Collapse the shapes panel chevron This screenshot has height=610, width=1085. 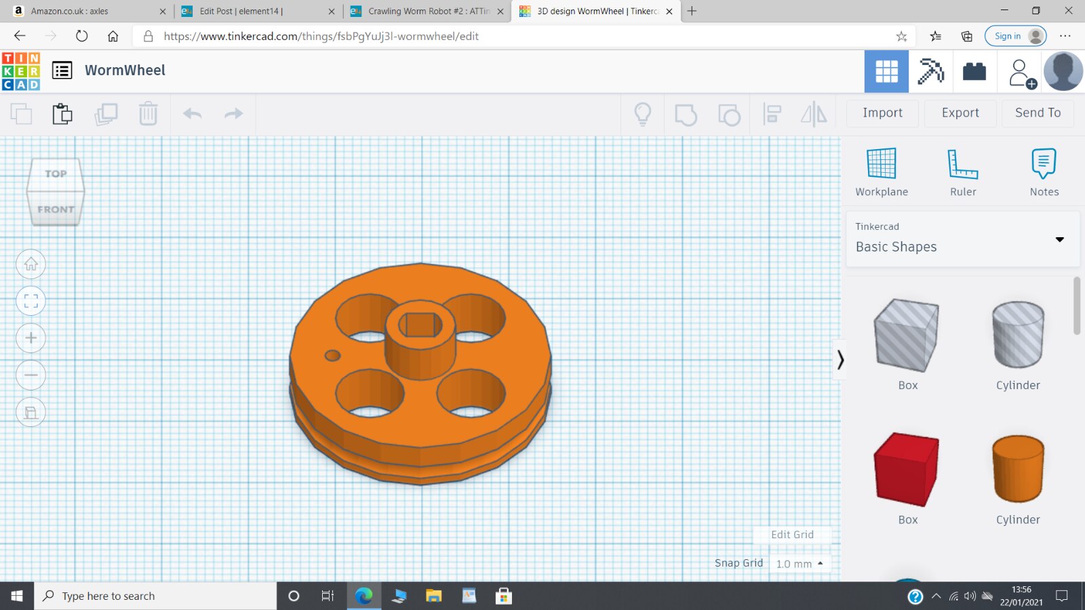click(x=840, y=359)
